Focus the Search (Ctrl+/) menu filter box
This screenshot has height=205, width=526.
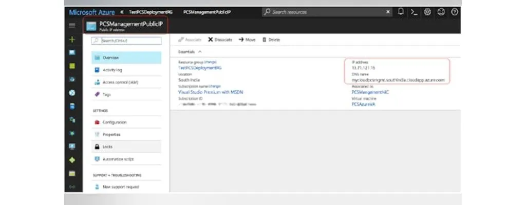(126, 40)
